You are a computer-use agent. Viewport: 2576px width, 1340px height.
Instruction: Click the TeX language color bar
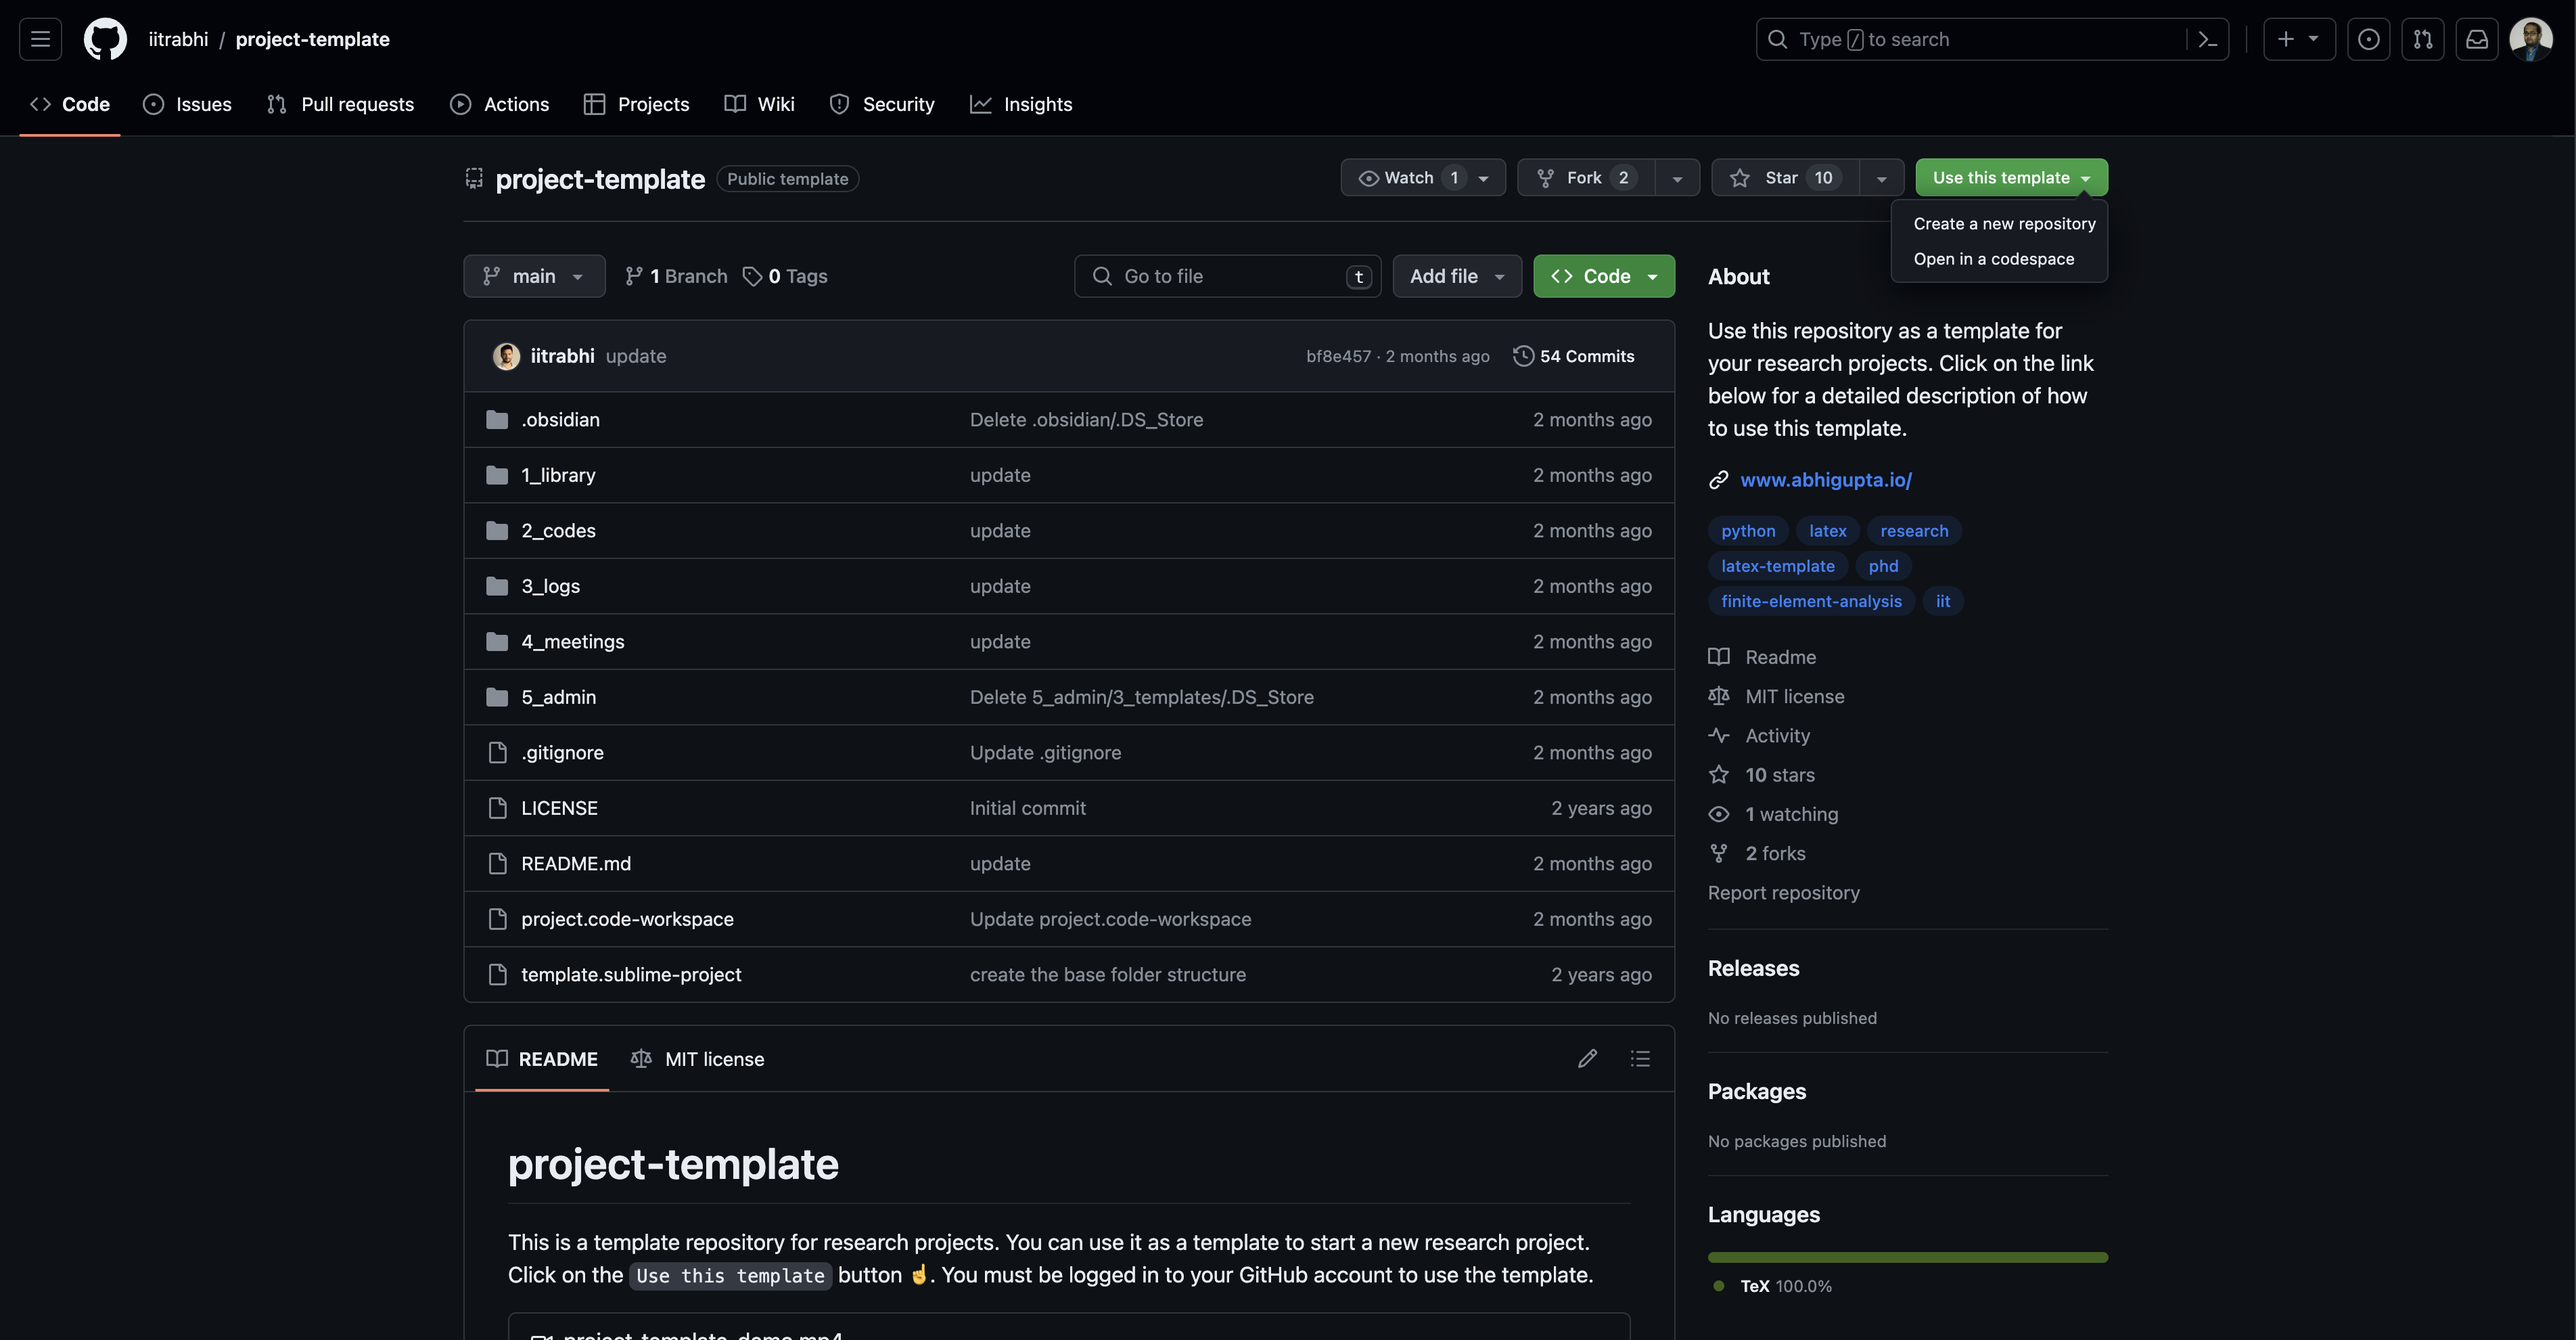coord(1907,1257)
